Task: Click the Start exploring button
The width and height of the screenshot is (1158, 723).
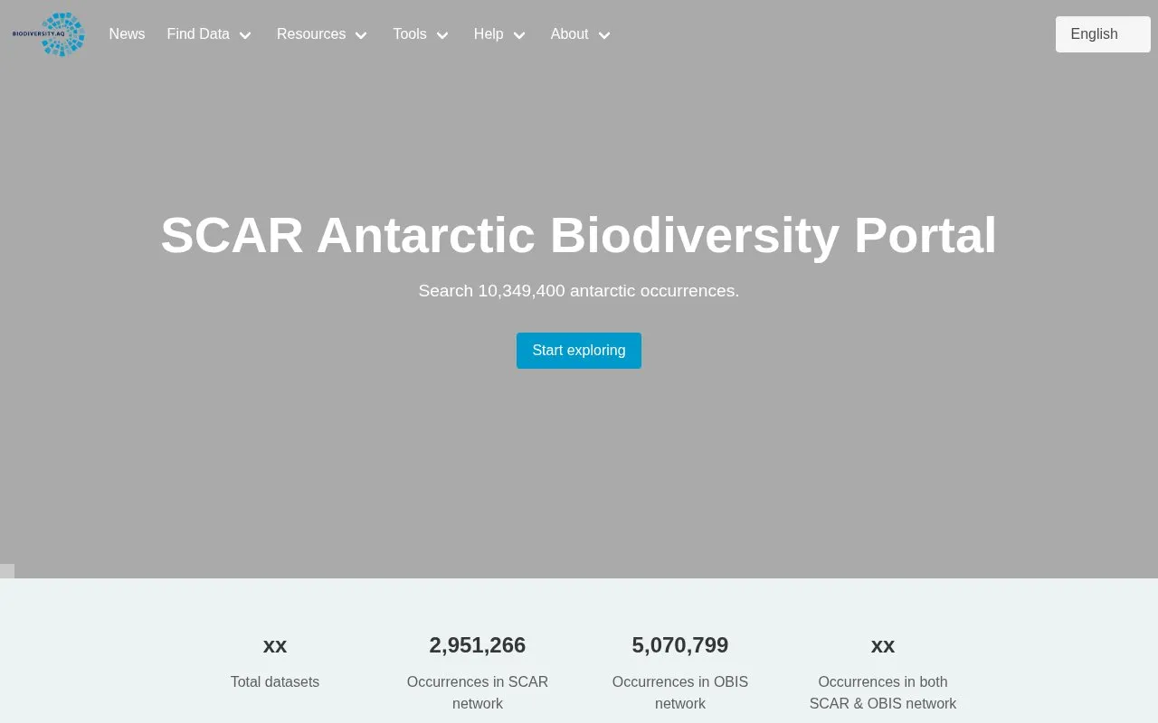Action: 579,351
